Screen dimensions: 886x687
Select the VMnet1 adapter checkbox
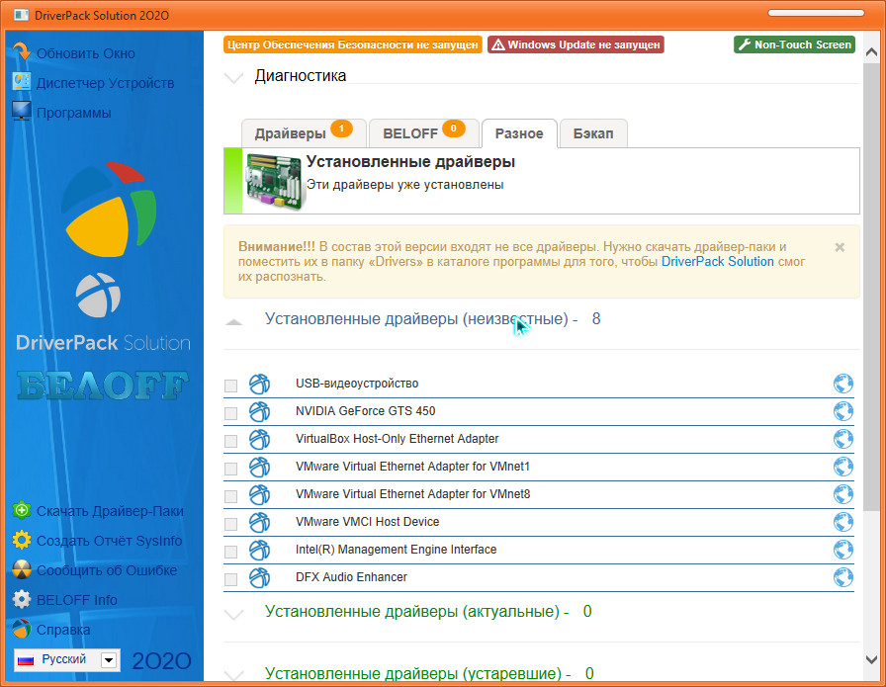pos(230,469)
